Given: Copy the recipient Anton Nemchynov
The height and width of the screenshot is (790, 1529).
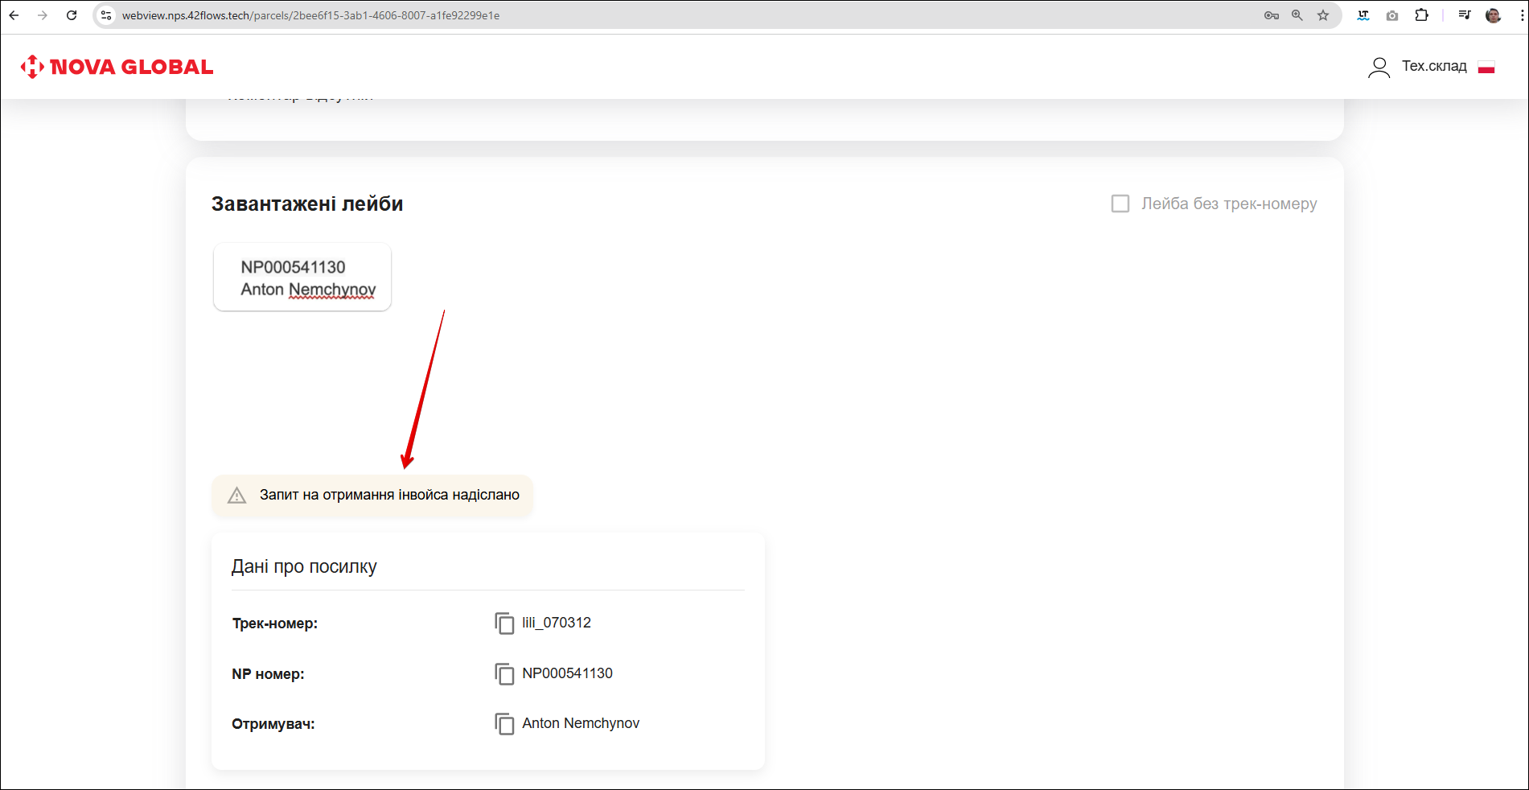Looking at the screenshot, I should 504,724.
